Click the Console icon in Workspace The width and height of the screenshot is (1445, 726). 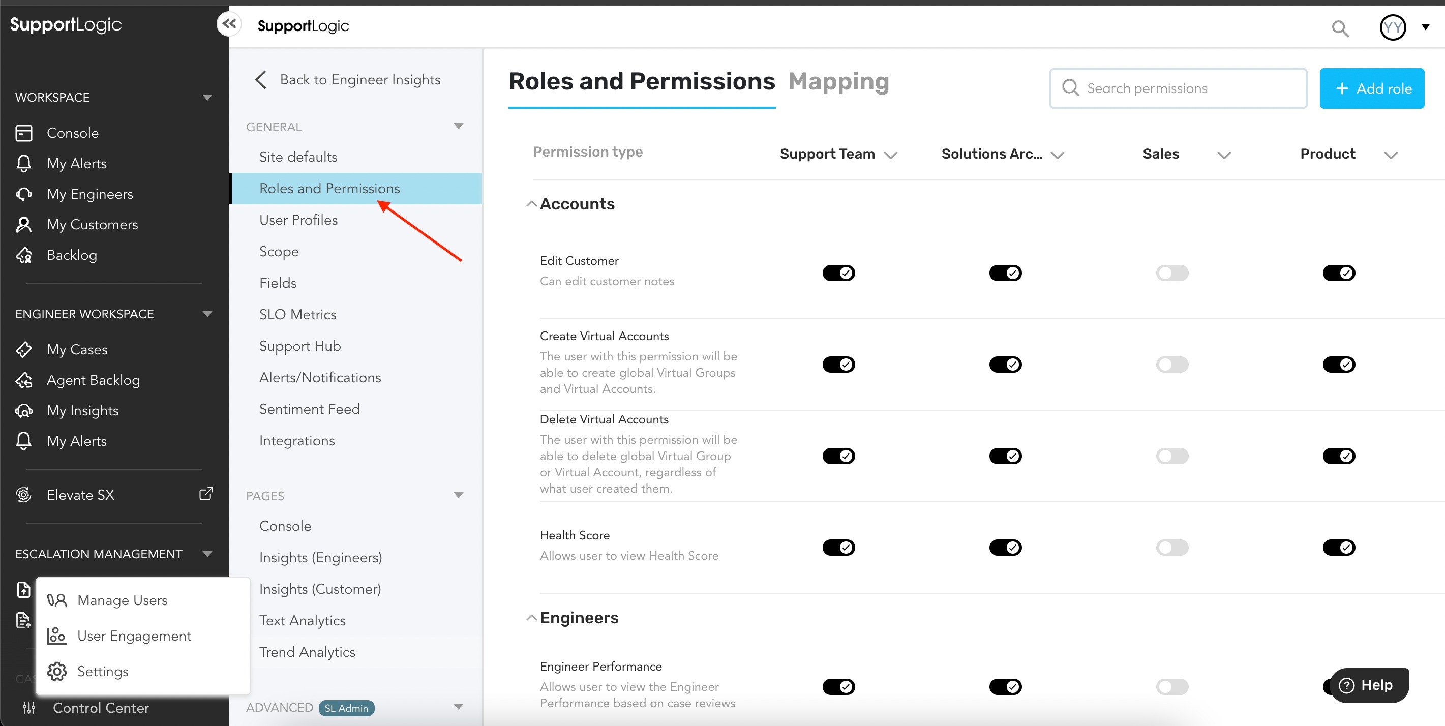point(23,133)
